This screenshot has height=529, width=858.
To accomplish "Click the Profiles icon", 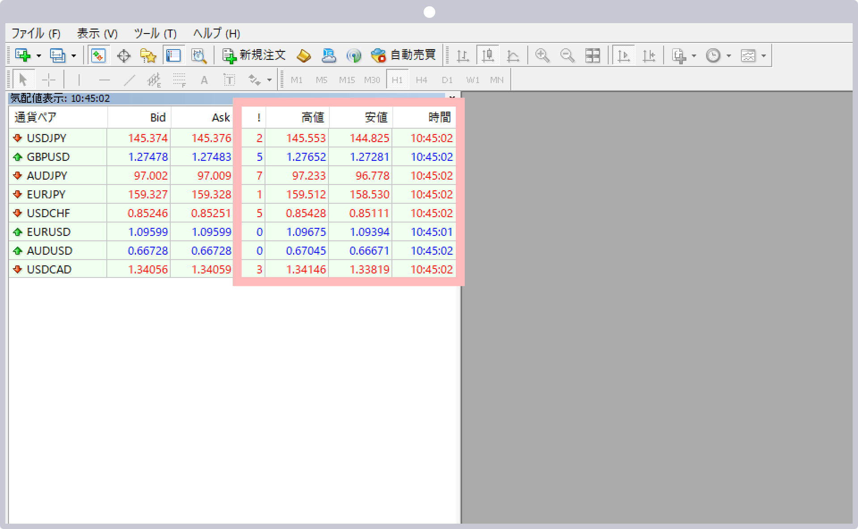I will coord(57,55).
